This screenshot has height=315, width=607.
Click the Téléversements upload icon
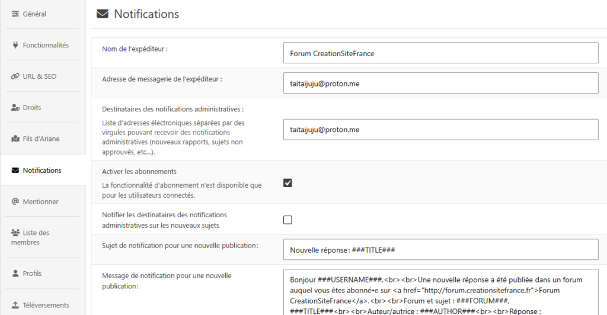pyautogui.click(x=15, y=305)
